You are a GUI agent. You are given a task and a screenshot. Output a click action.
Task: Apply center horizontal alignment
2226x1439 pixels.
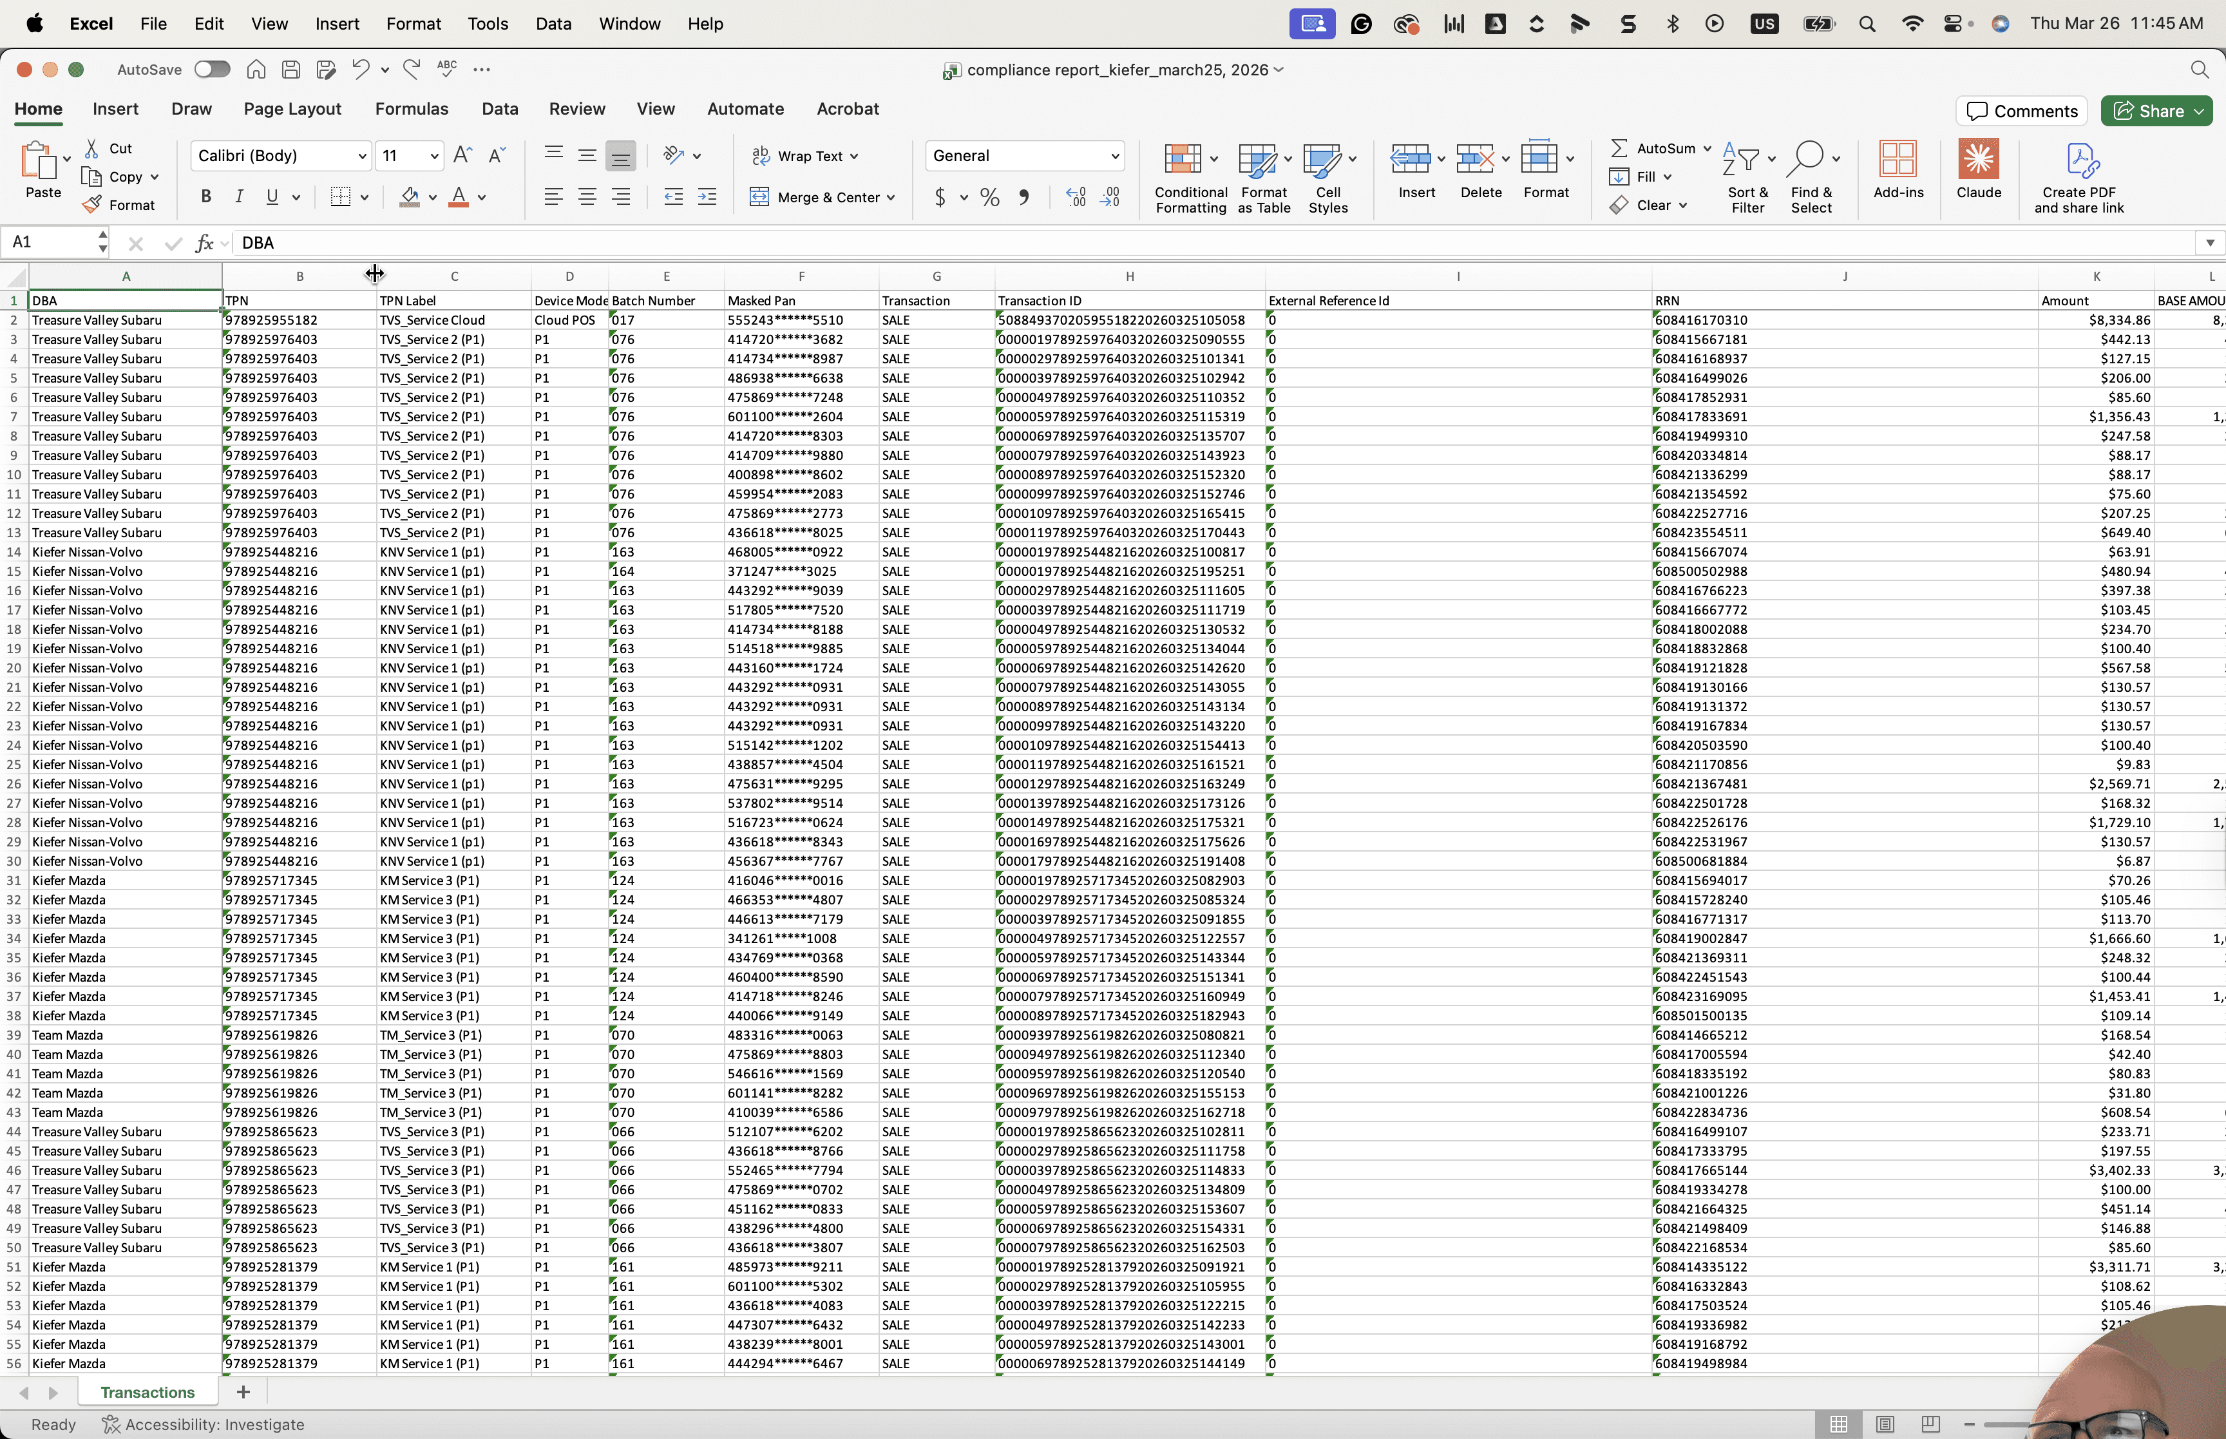(587, 196)
